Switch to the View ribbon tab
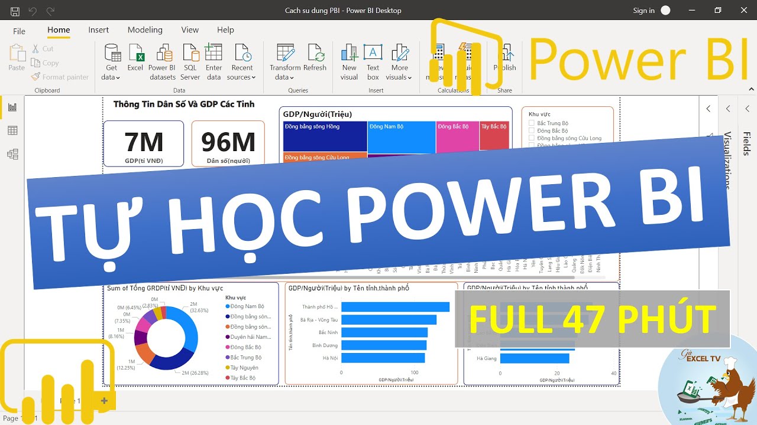 [x=190, y=30]
